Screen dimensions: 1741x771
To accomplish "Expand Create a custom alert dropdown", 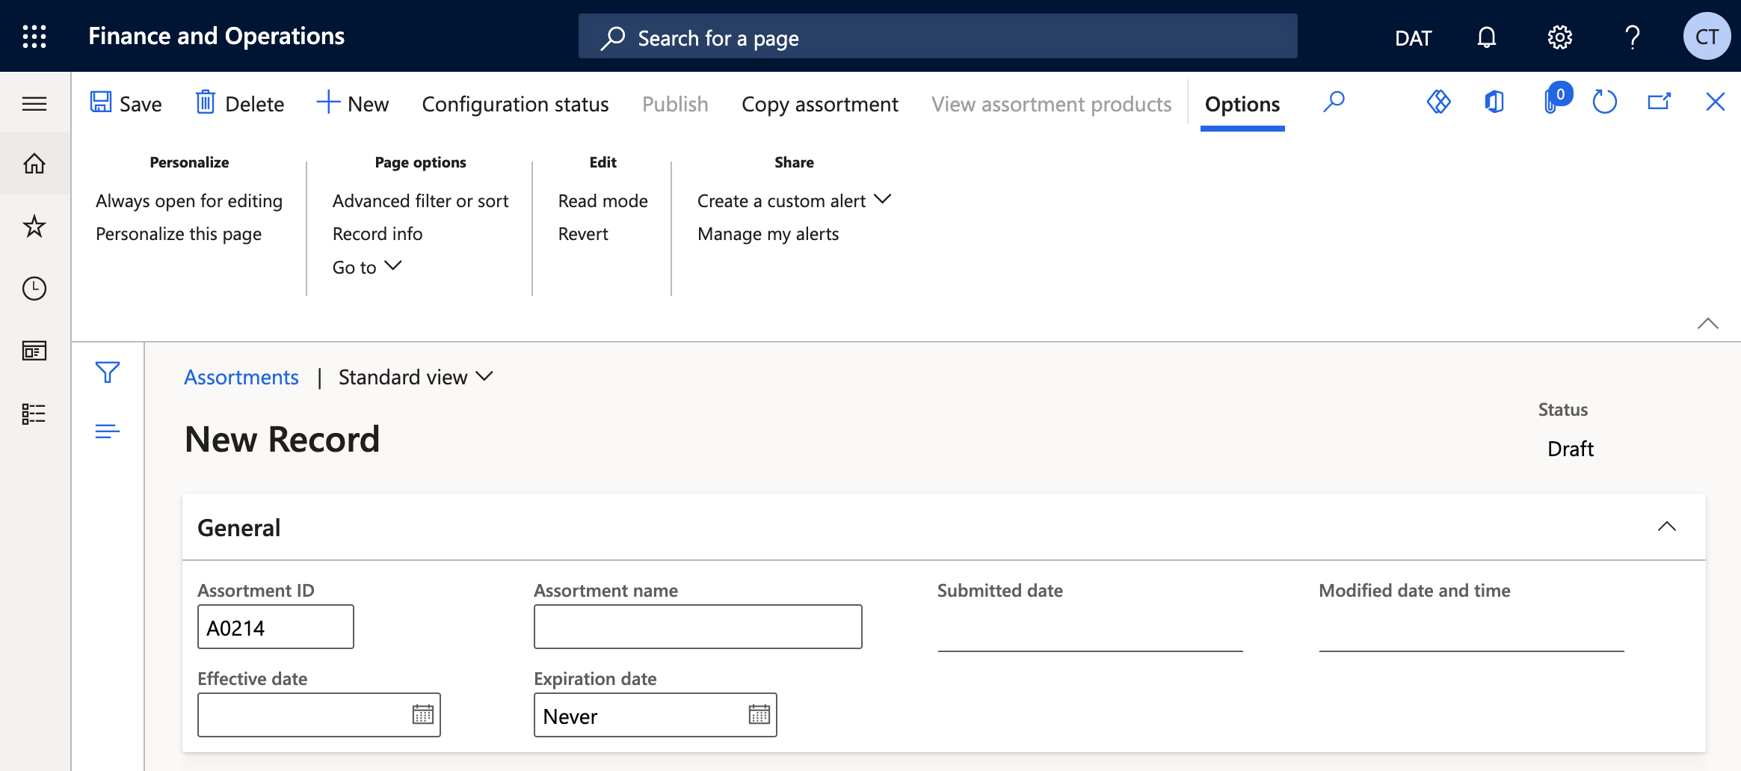I will [x=794, y=201].
